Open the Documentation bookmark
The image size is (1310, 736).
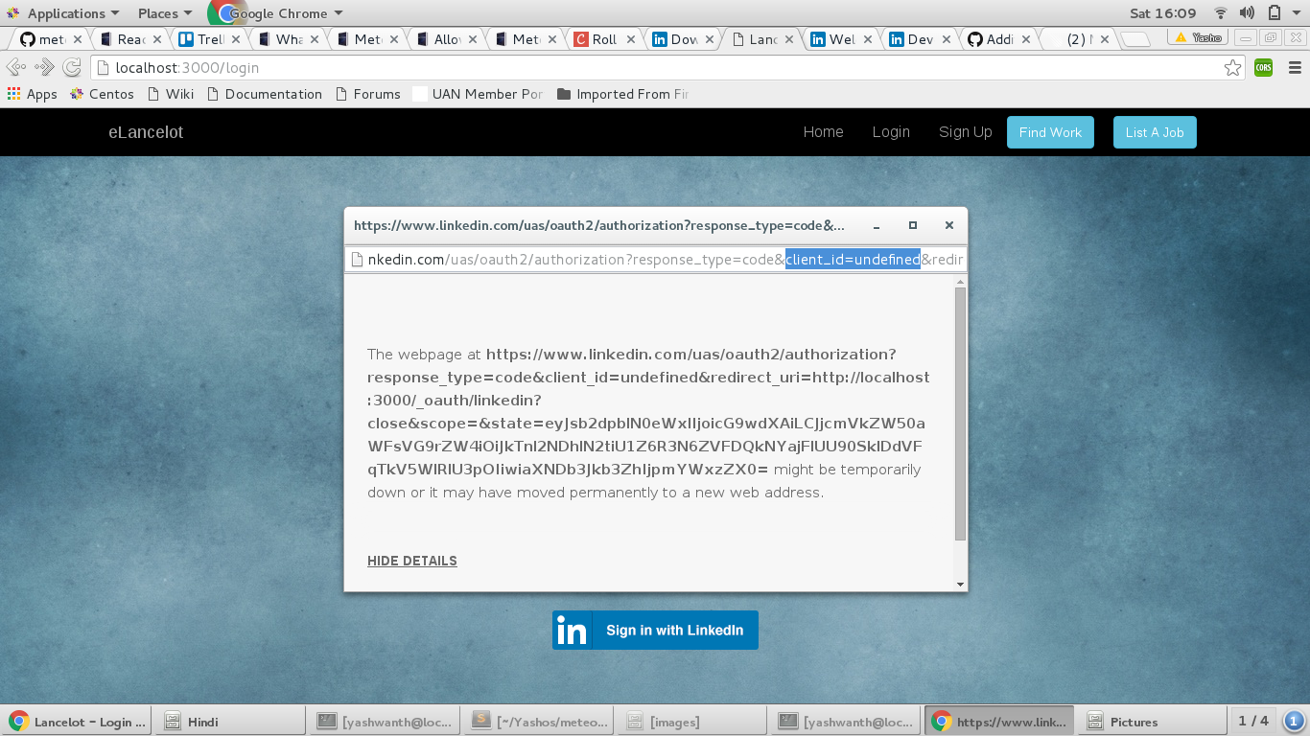coord(264,94)
